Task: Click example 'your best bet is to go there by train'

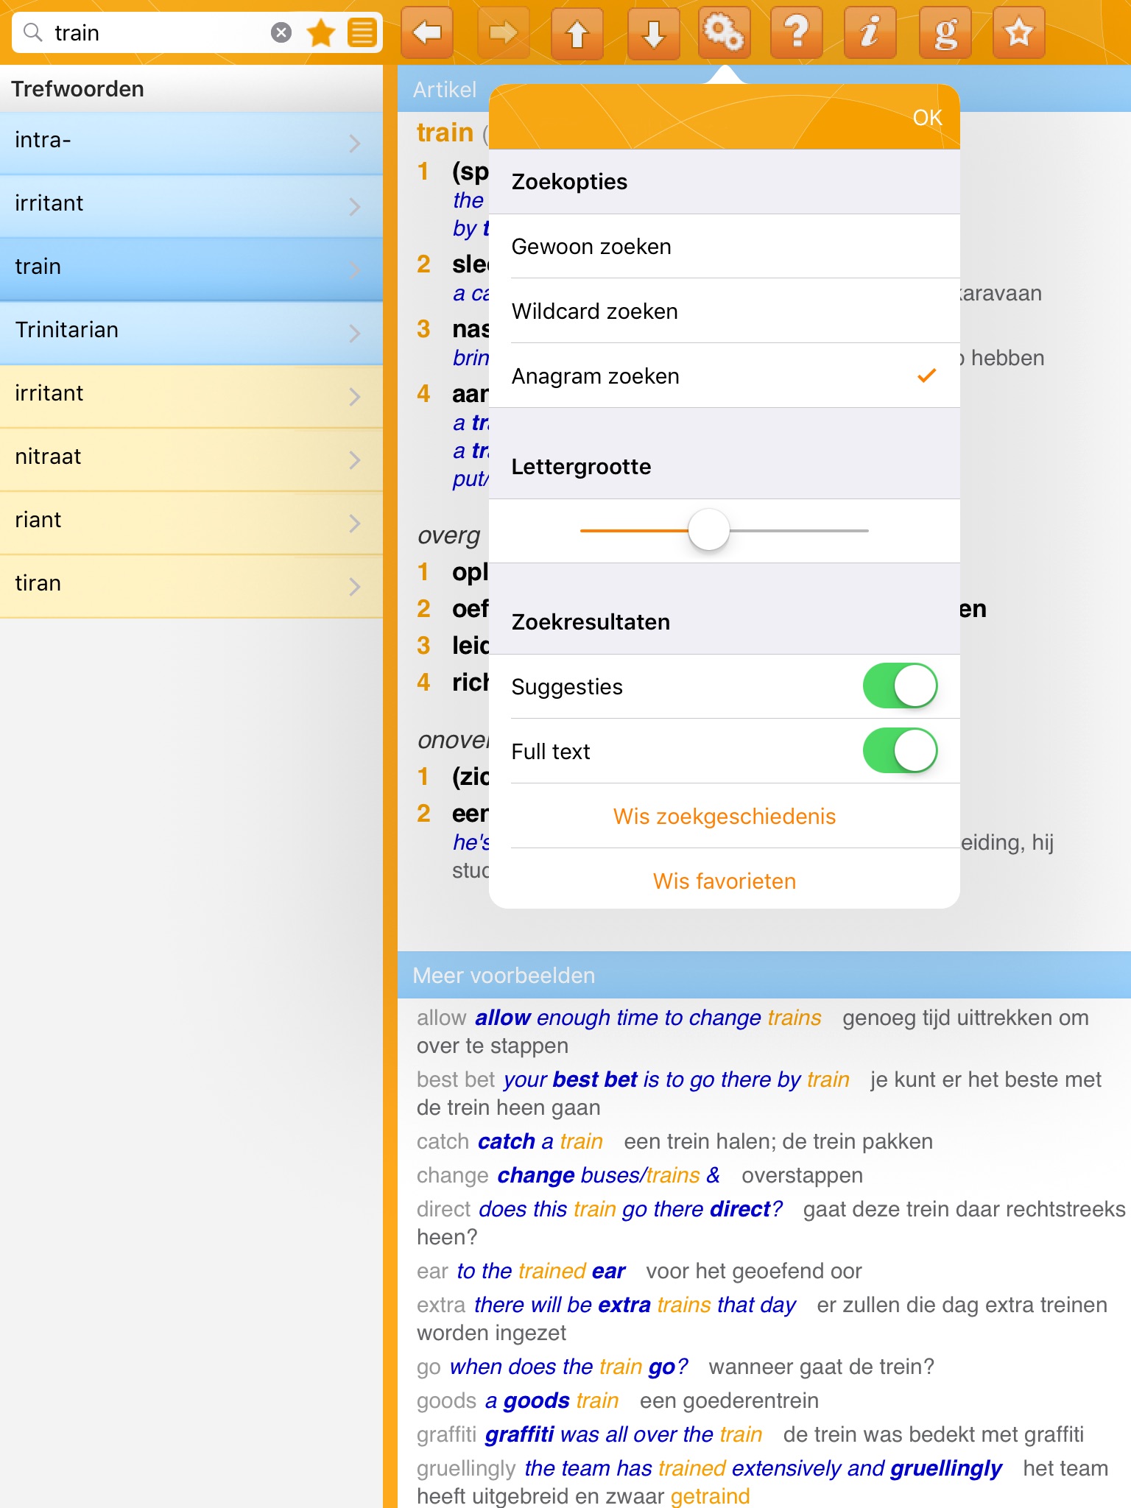Action: (x=677, y=1079)
